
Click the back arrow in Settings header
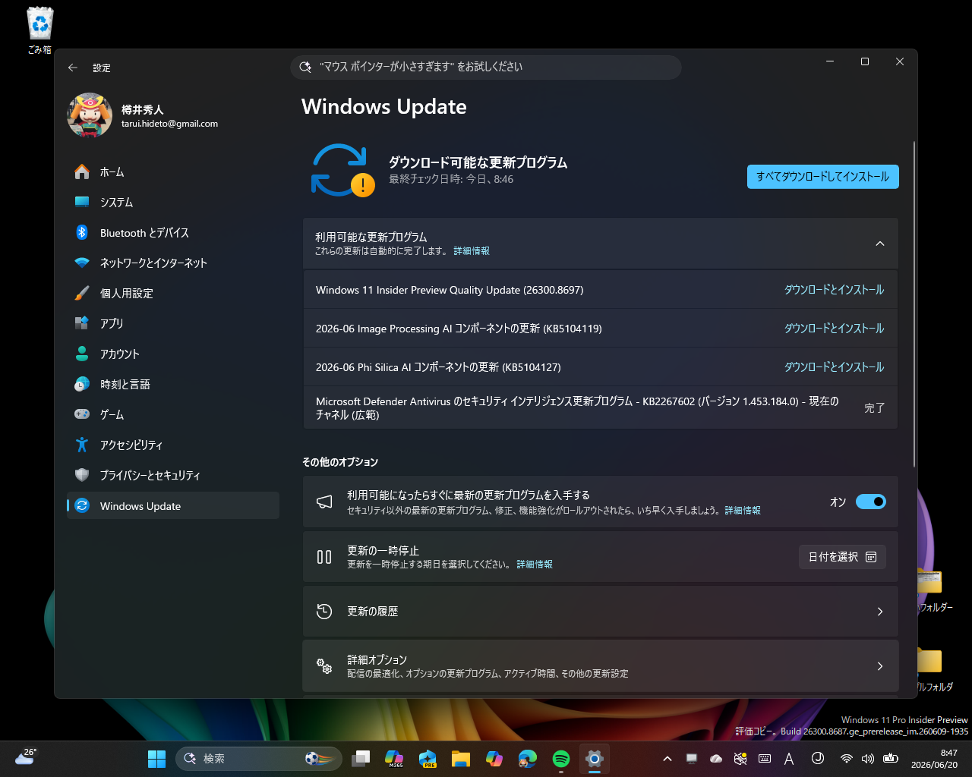pos(73,68)
